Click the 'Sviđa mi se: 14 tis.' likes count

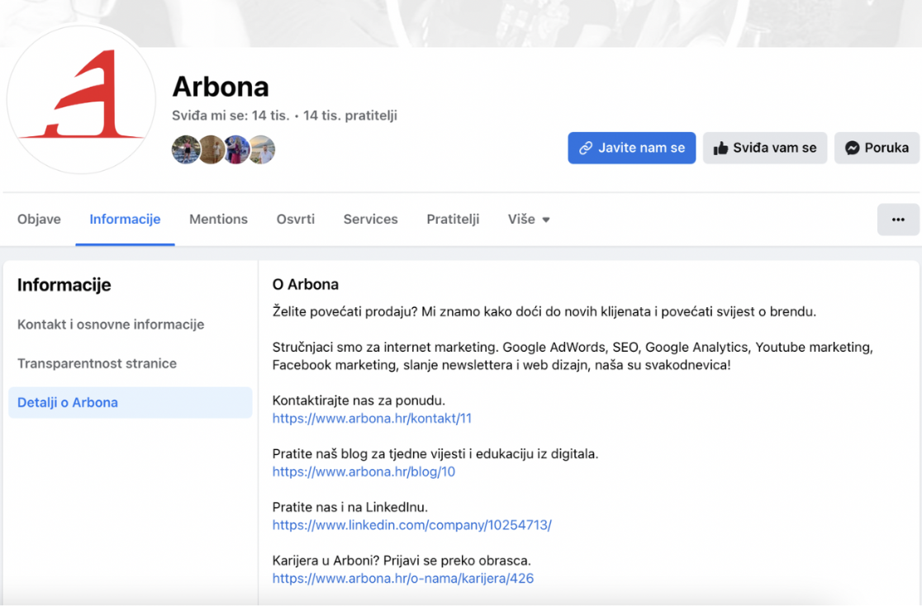click(230, 116)
